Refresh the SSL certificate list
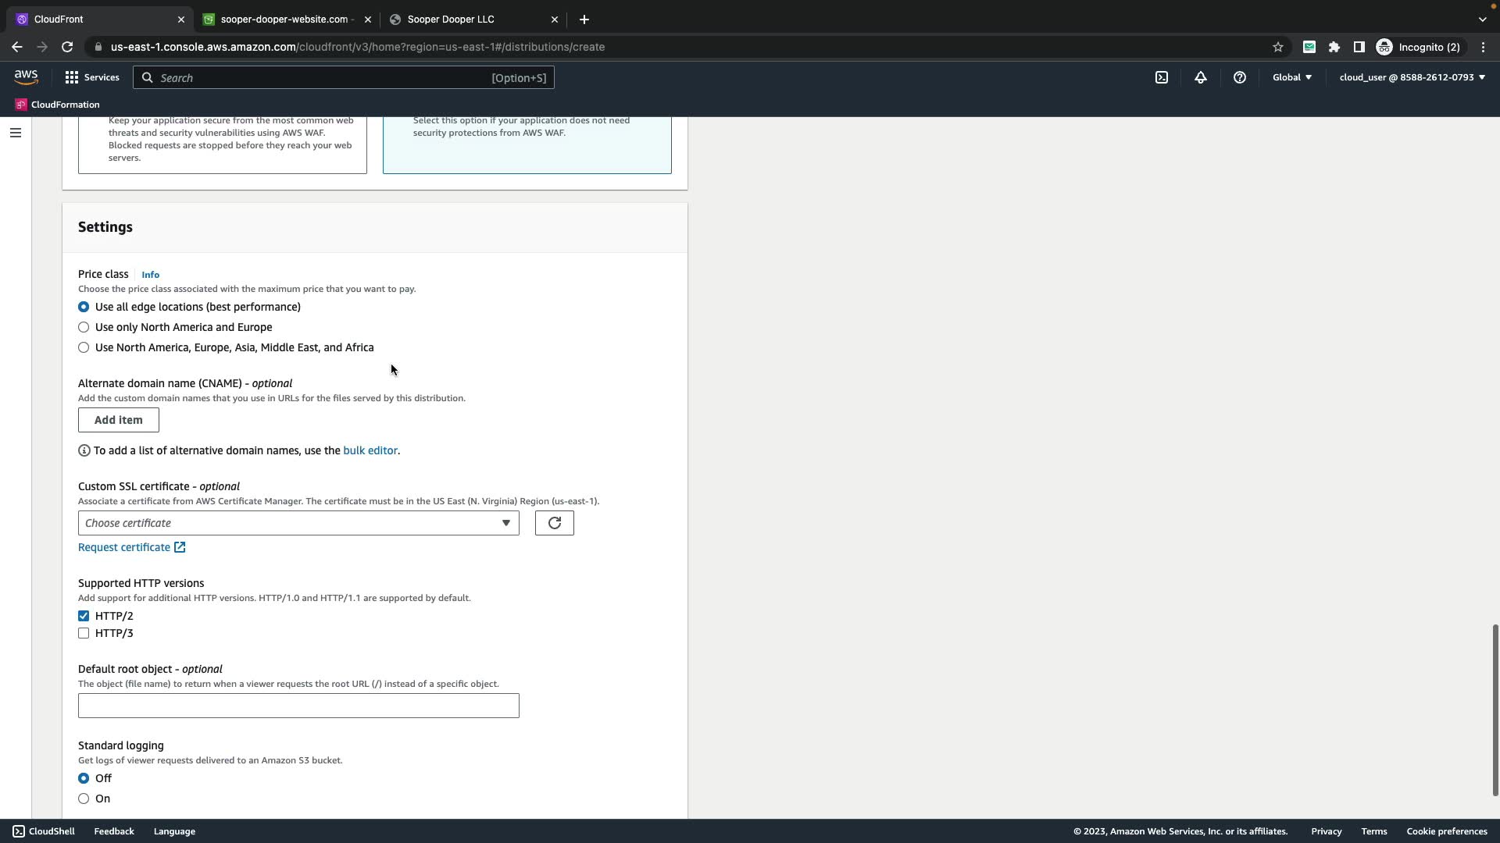The width and height of the screenshot is (1500, 843). [x=554, y=523]
